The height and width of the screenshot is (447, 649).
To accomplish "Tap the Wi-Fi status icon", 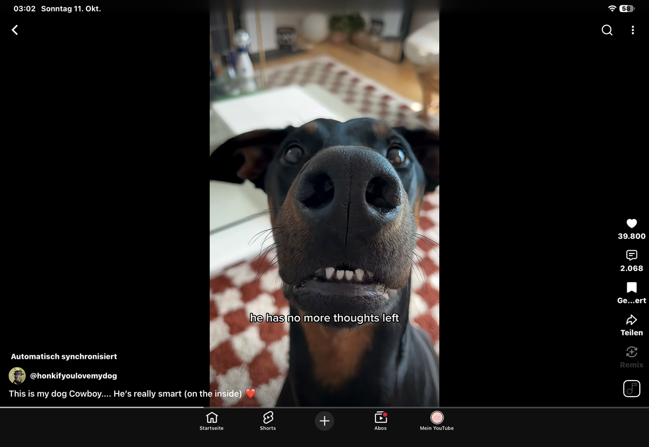I will pos(612,9).
